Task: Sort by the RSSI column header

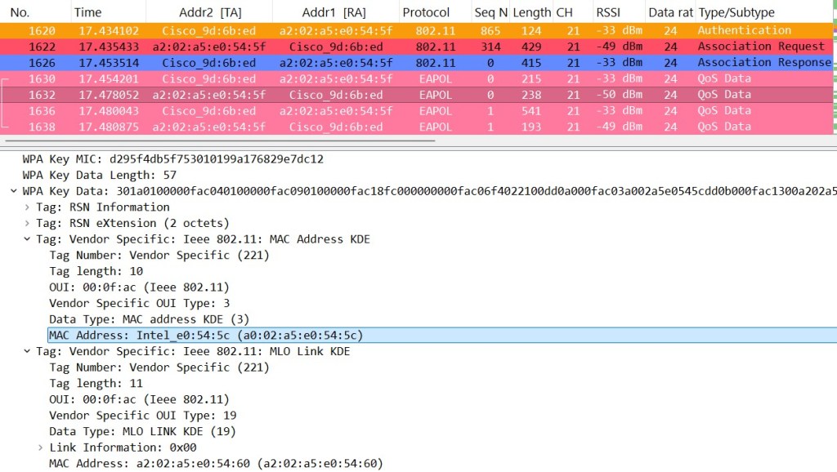Action: click(x=607, y=12)
